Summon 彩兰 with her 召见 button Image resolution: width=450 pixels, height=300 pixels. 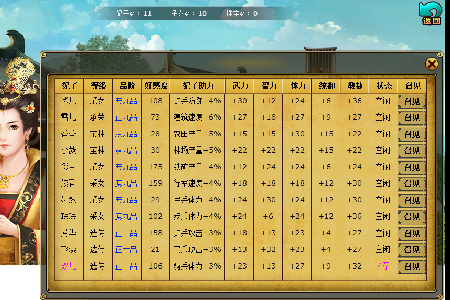[x=412, y=167]
